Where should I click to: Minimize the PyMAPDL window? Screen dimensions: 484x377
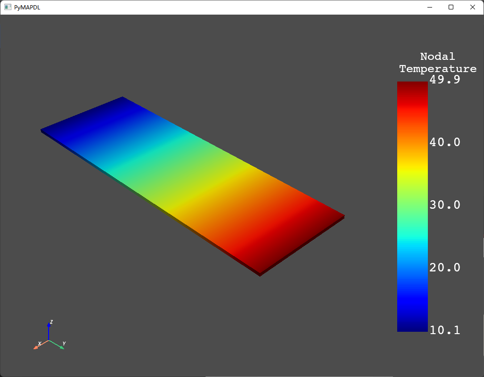point(430,7)
